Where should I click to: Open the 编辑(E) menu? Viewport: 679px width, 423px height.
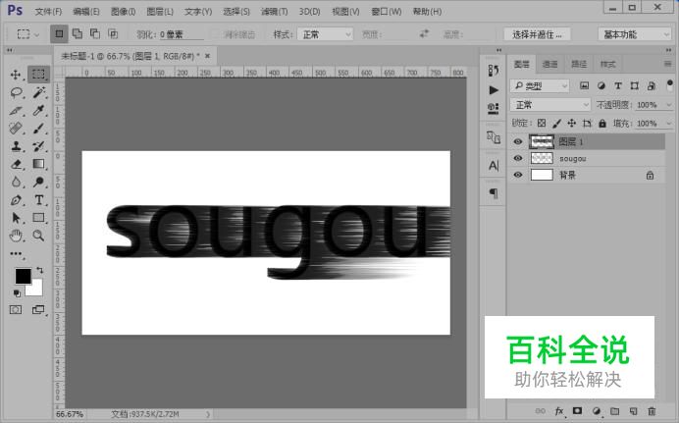pyautogui.click(x=86, y=12)
